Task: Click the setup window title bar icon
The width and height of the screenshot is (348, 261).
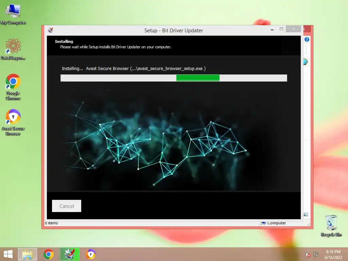Action: point(50,30)
